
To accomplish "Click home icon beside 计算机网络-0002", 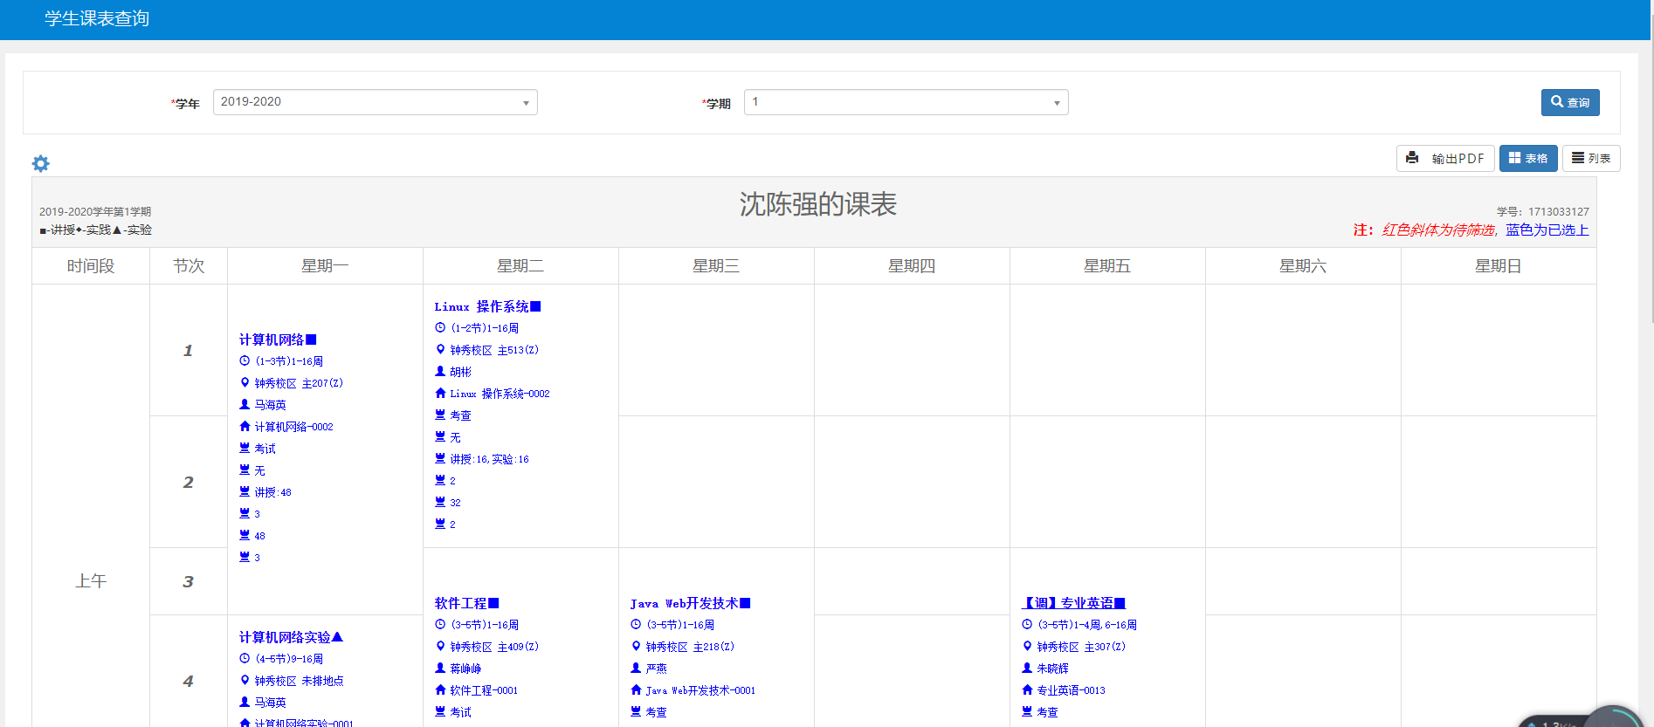I will 245,426.
